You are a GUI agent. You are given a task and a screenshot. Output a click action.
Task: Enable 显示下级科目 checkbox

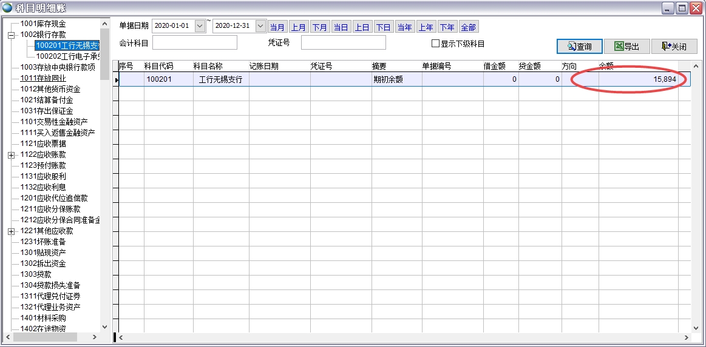(x=435, y=44)
